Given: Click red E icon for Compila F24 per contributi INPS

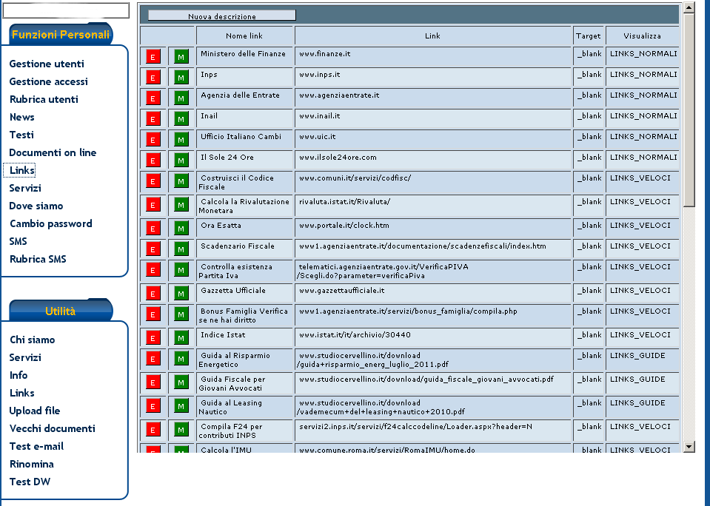Looking at the screenshot, I should pyautogui.click(x=153, y=430).
